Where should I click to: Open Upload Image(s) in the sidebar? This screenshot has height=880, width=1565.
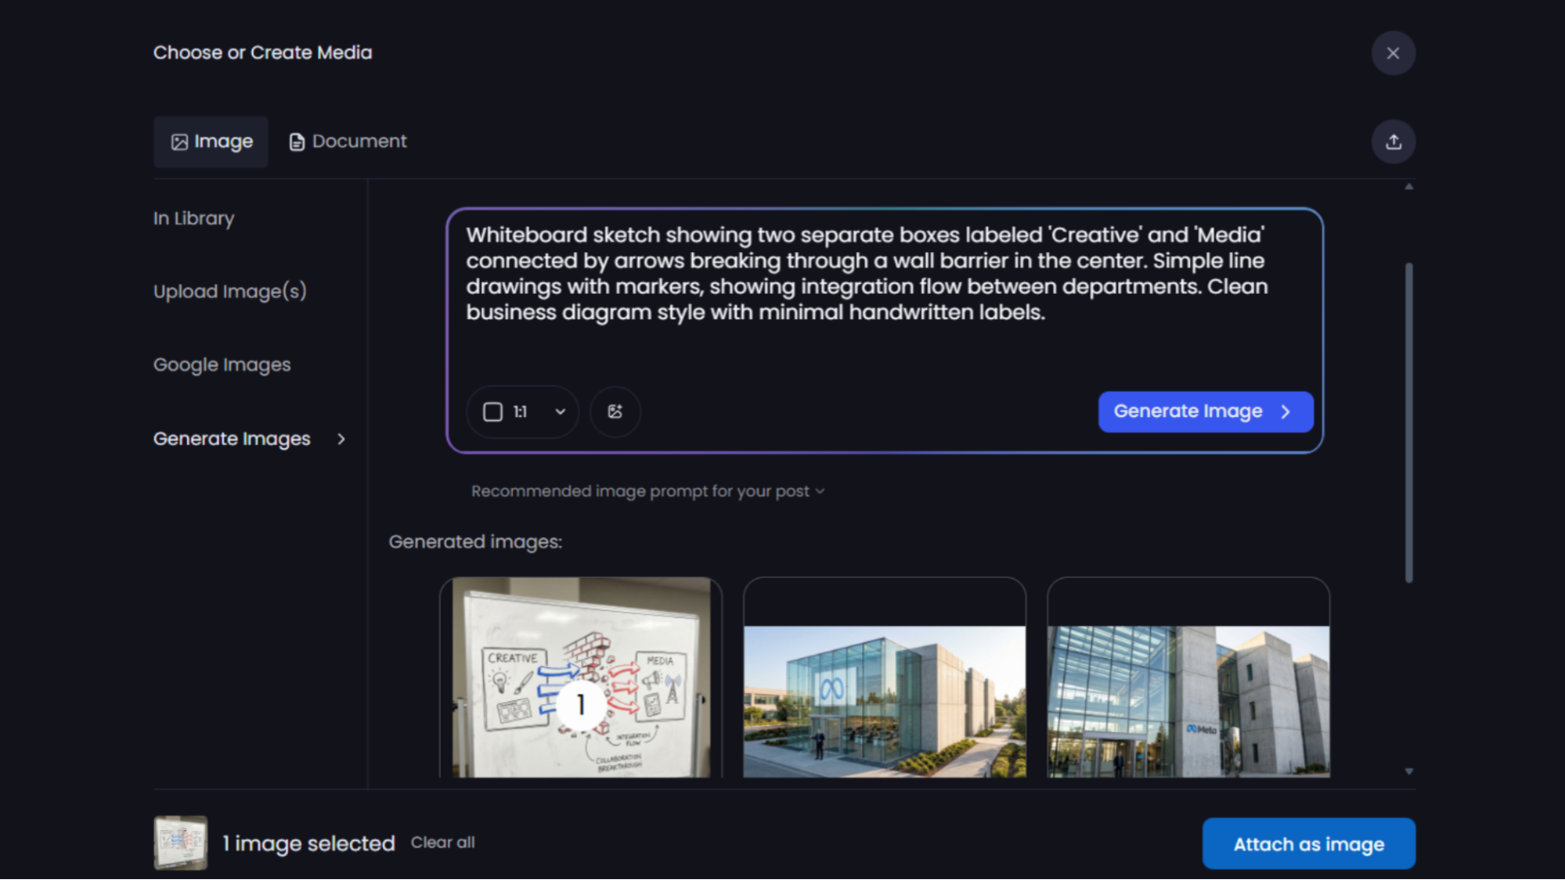(x=229, y=291)
